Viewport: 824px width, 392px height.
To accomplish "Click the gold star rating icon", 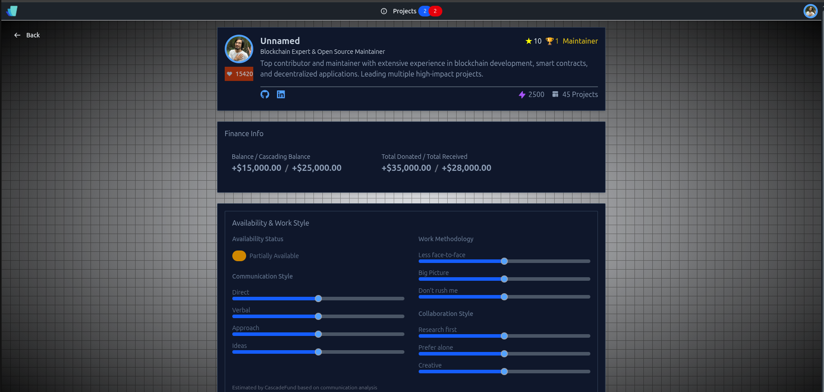I will click(x=529, y=41).
